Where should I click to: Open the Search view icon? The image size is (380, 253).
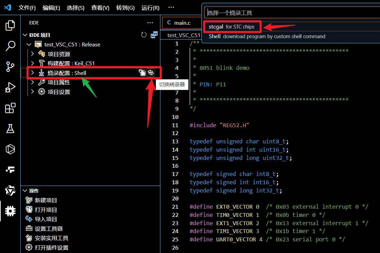(x=10, y=46)
